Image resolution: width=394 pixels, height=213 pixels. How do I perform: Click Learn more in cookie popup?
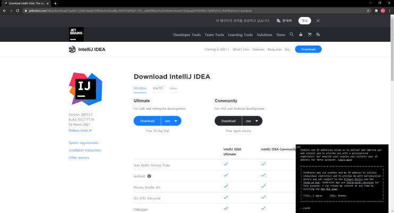coord(345,160)
